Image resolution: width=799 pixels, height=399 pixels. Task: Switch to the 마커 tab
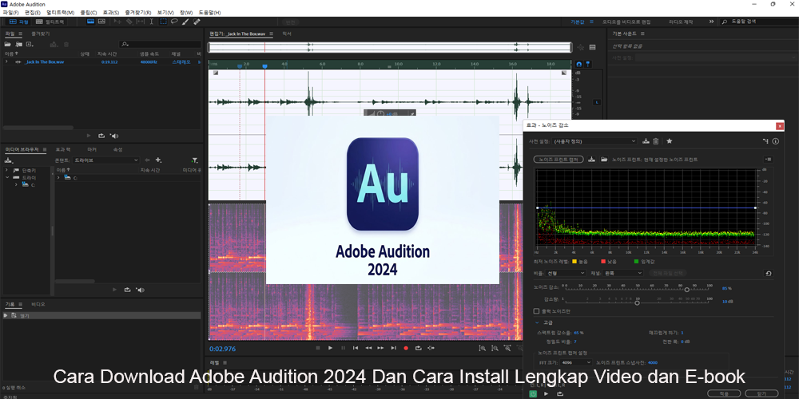click(x=92, y=150)
